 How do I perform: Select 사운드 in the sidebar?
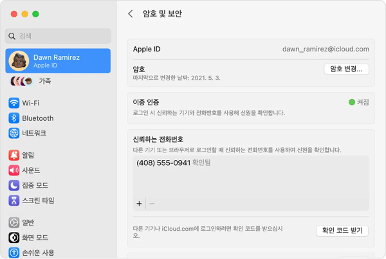coord(31,170)
